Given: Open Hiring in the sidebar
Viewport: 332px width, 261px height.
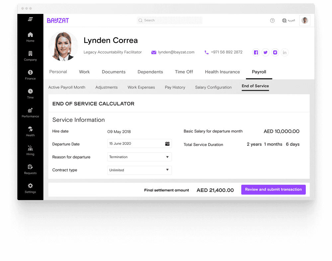Looking at the screenshot, I should 30,148.
